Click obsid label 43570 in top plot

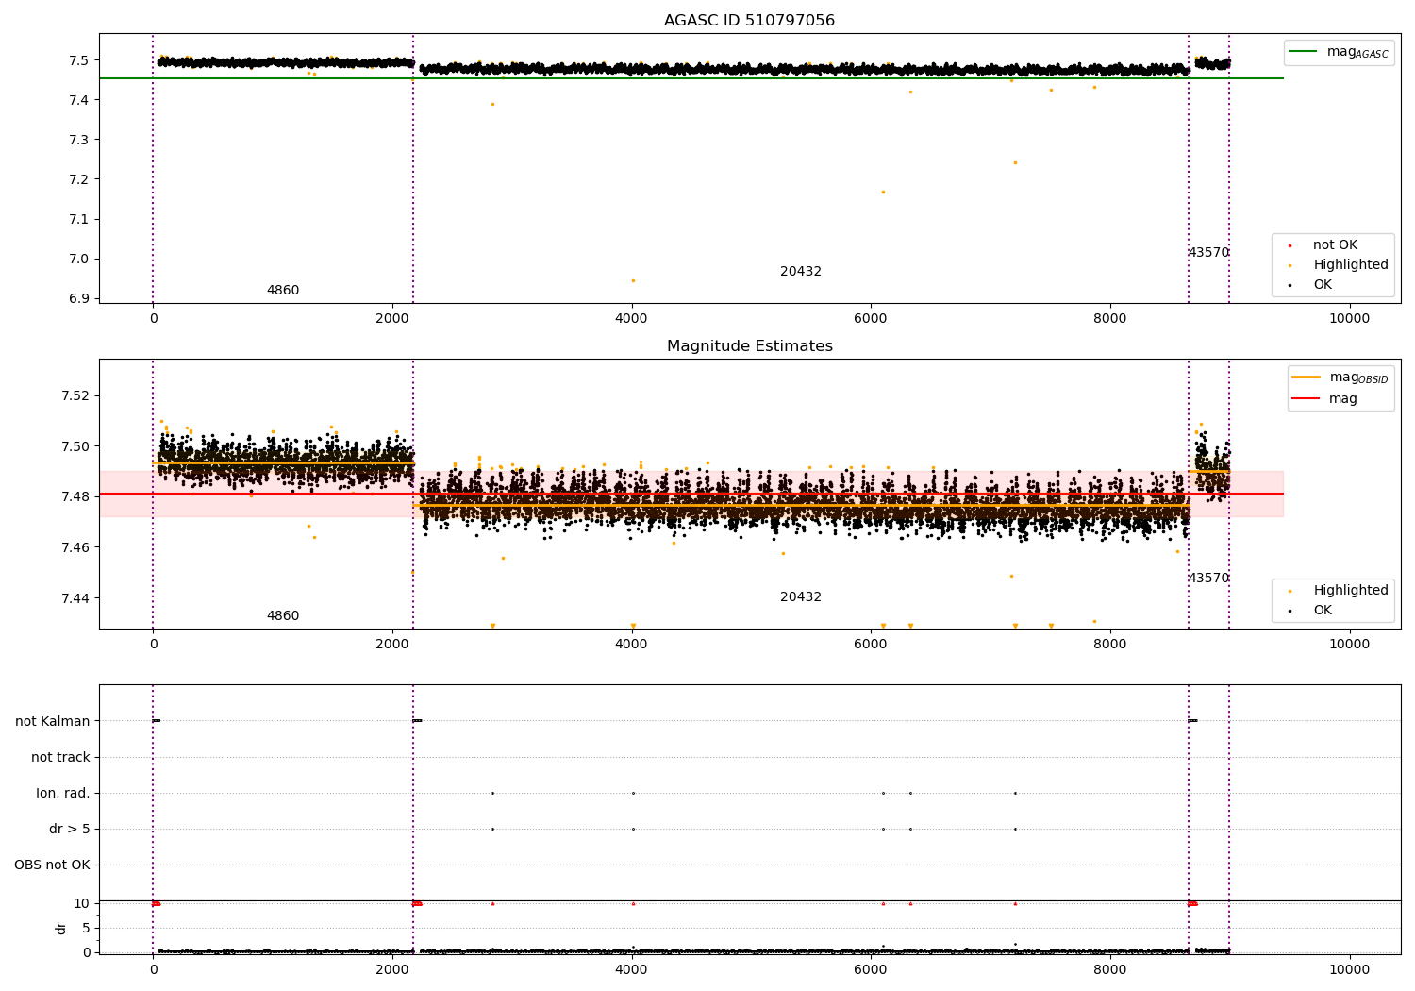click(x=1208, y=253)
